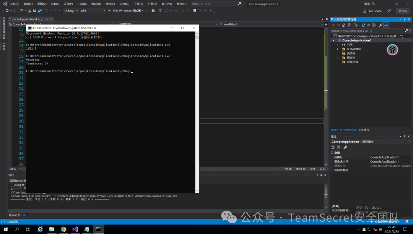Open the 工具(T) menu
The width and height of the screenshot is (413, 234).
click(138, 4)
